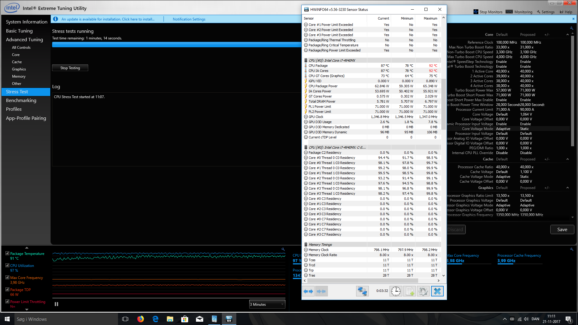Click the update info icon

(55, 19)
